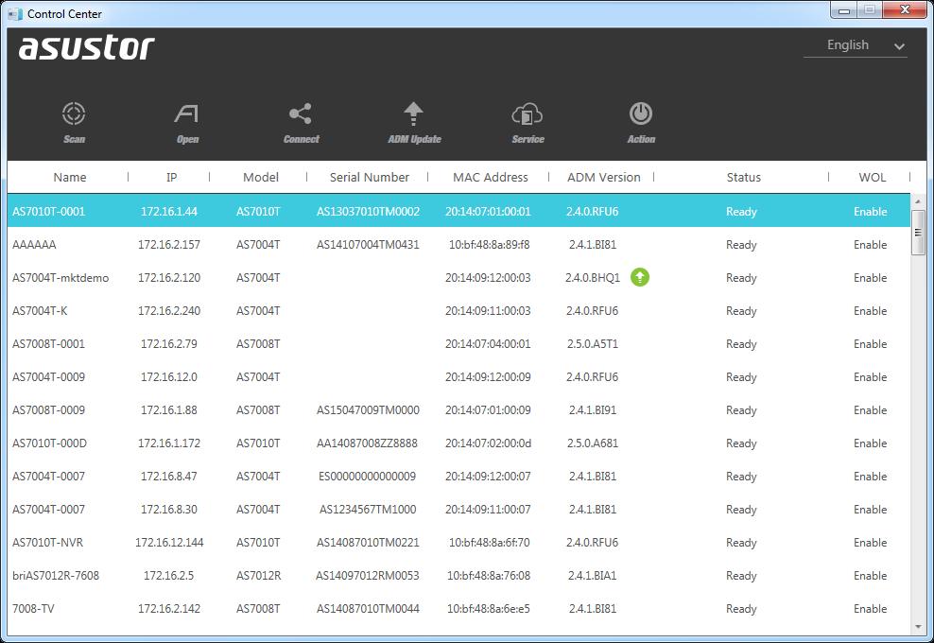Select the AS7004T-K device name
Screen dimensions: 934x643
(40, 310)
